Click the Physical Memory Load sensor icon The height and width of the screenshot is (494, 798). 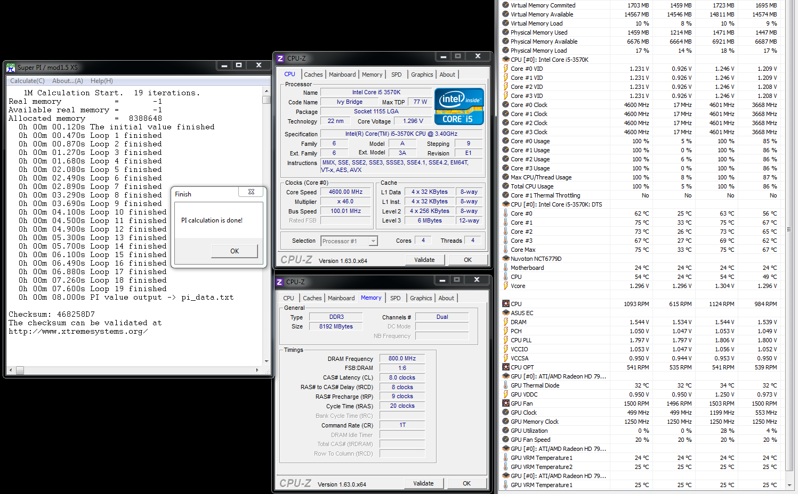click(505, 51)
